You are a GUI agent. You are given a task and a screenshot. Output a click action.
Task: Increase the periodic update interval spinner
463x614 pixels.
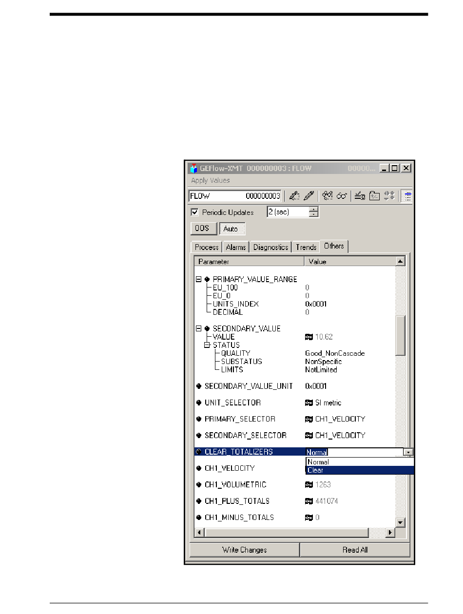314,210
